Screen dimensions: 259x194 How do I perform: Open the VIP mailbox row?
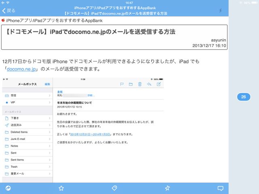(x=28, y=102)
